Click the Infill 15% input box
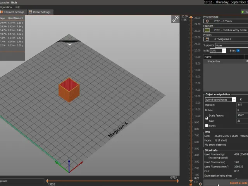248x186 pixels. click(216, 51)
